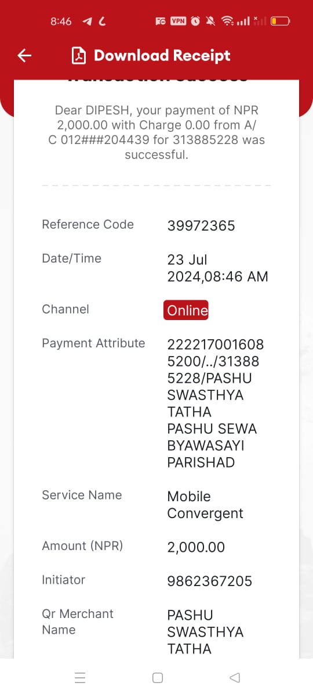Tap the red Online channel badge
This screenshot has width=313, height=697.
pyautogui.click(x=187, y=310)
